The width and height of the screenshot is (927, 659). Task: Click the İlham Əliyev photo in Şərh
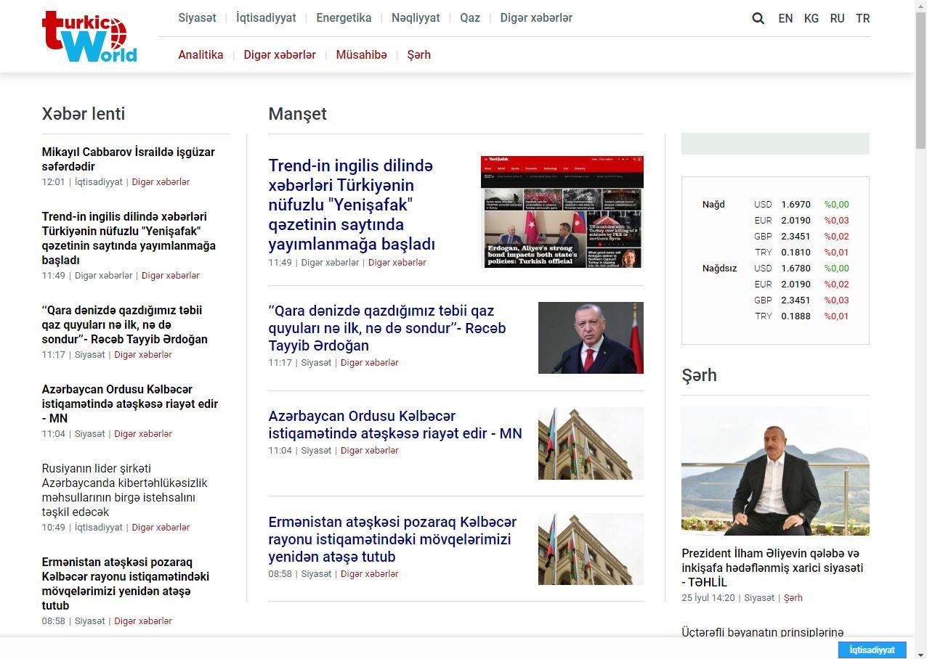[775, 471]
